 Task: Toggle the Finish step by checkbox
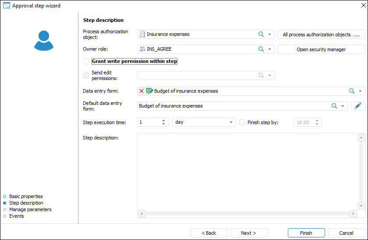pos(242,122)
